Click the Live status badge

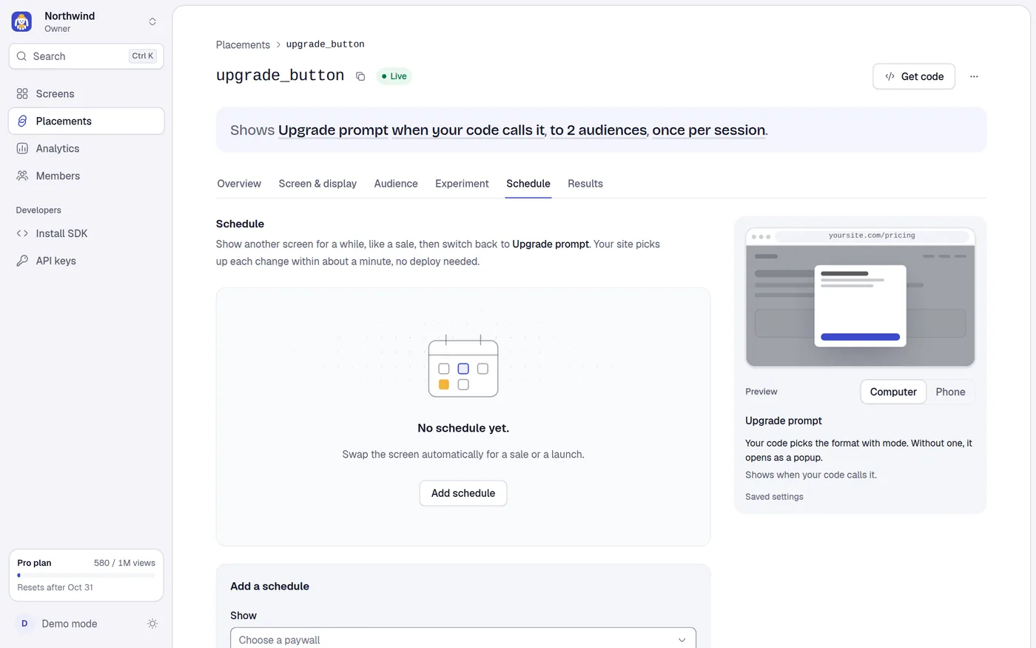(x=394, y=76)
